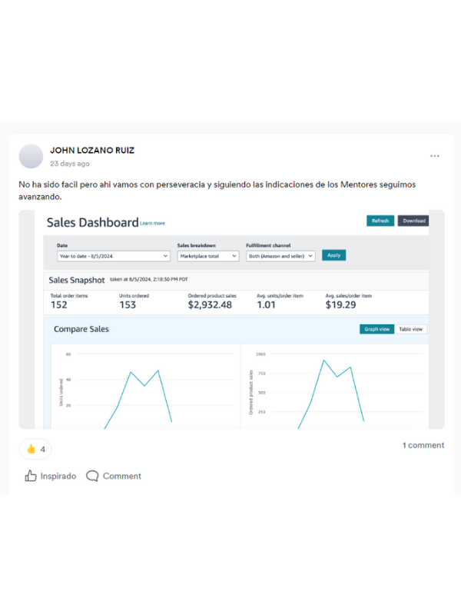
Task: Open the Learn more link
Action: point(152,223)
